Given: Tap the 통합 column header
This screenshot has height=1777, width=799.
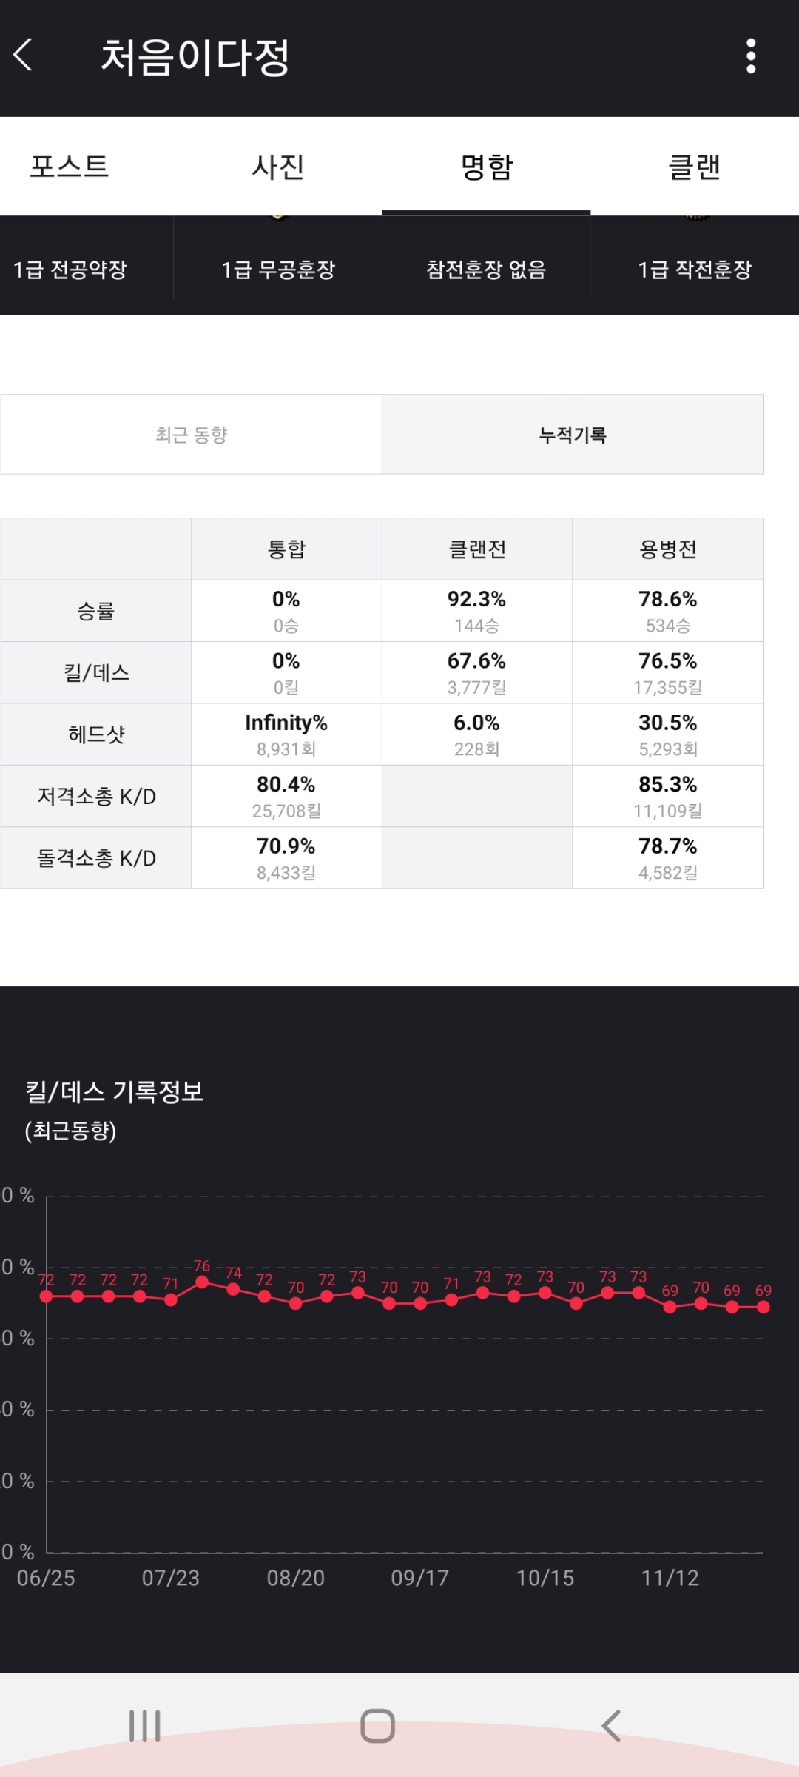Looking at the screenshot, I should (286, 549).
